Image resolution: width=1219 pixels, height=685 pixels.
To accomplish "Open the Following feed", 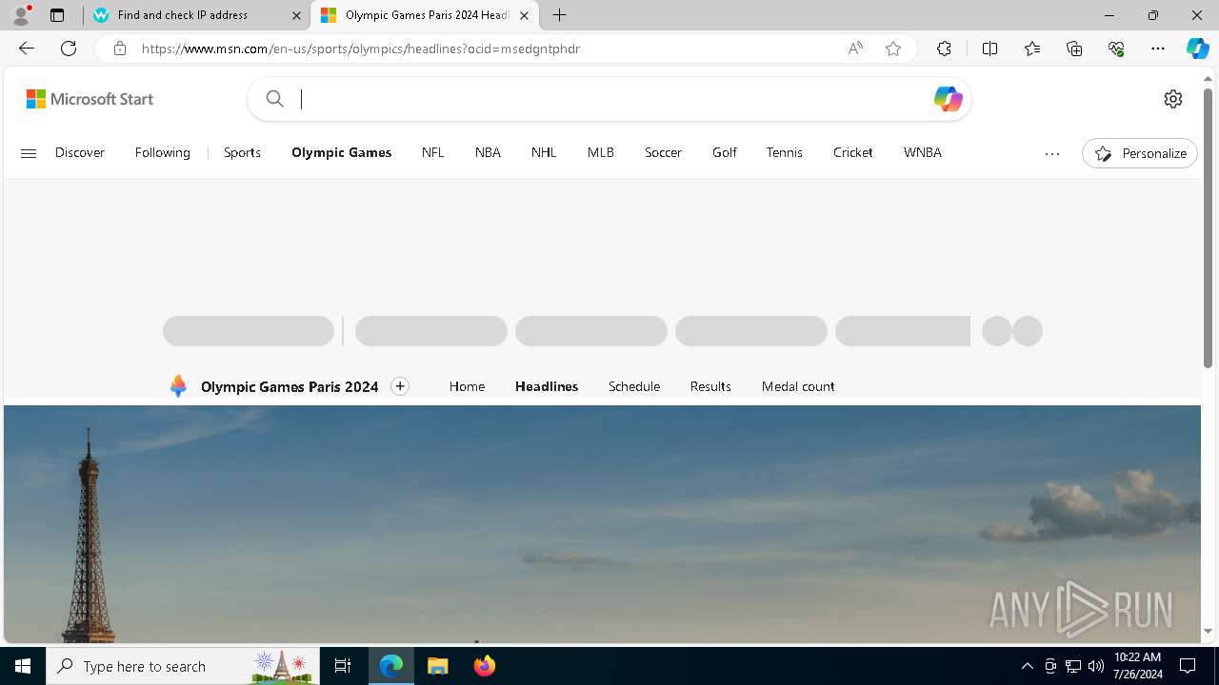I will pyautogui.click(x=163, y=152).
